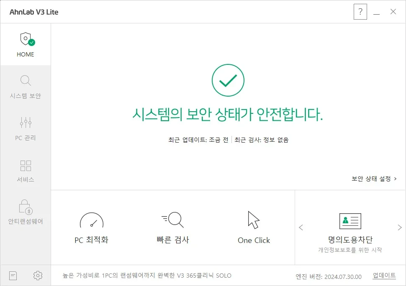Open 서비스 grid section
406x286 pixels.
[x=26, y=171]
